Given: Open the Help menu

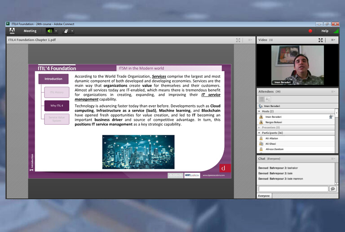Looking at the screenshot, I should tap(325, 31).
